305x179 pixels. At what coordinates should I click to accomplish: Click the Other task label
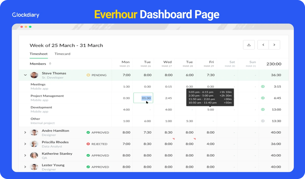[x=35, y=119]
